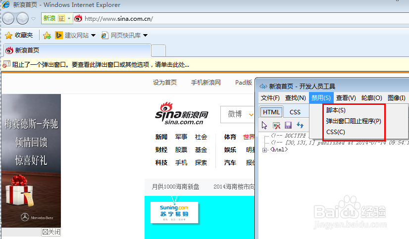Click the blocked popup icon in info bar
Image resolution: width=409 pixels, height=239 pixels.
coord(6,64)
